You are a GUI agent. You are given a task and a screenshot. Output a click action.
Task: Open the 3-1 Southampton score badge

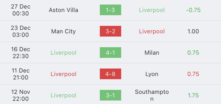pyautogui.click(x=110, y=95)
